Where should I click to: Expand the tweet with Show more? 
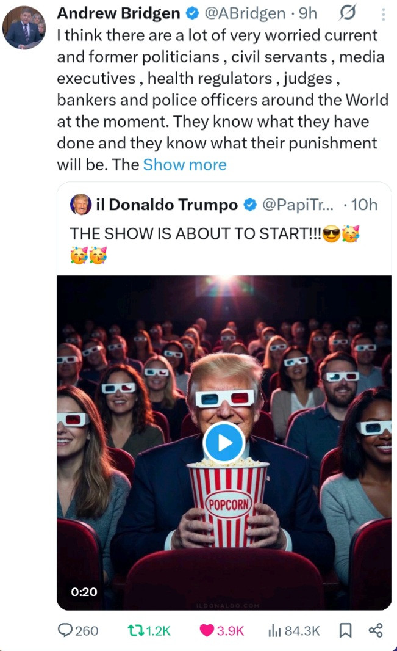click(184, 165)
